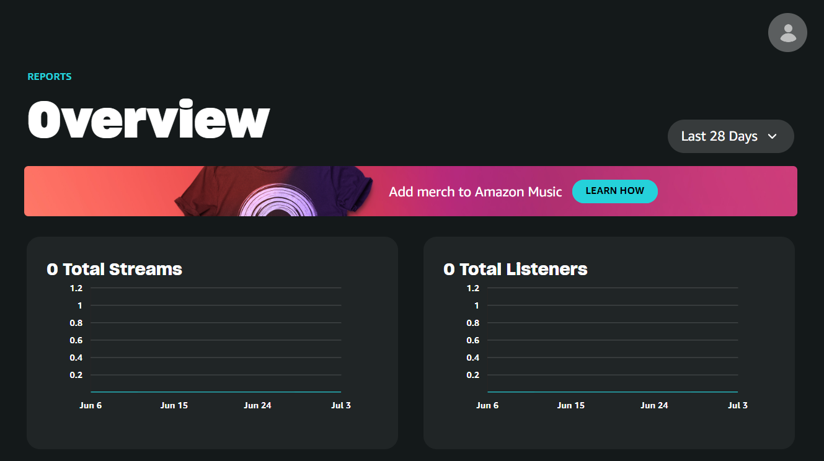
Task: Click the LEARN HOW button
Action: tap(614, 191)
